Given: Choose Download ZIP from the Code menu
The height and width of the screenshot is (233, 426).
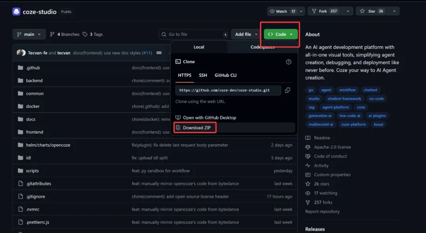Looking at the screenshot, I should (x=234, y=128).
